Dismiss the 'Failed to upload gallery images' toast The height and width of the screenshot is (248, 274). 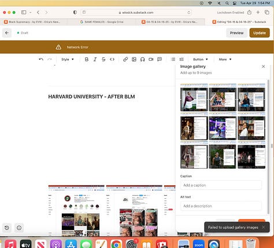[x=263, y=227]
